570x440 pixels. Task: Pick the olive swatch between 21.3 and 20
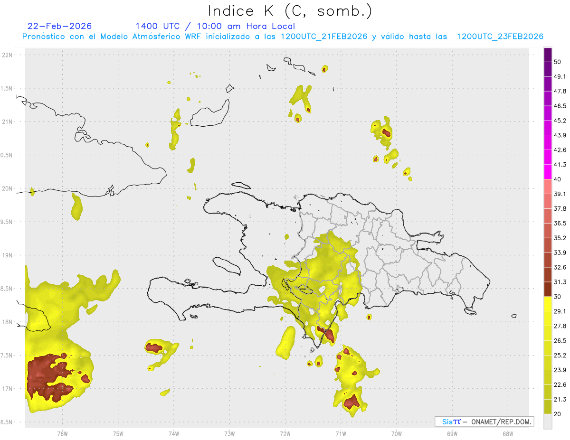(548, 406)
